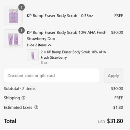
Task: Click the Apply discount button
Action: 113,76
